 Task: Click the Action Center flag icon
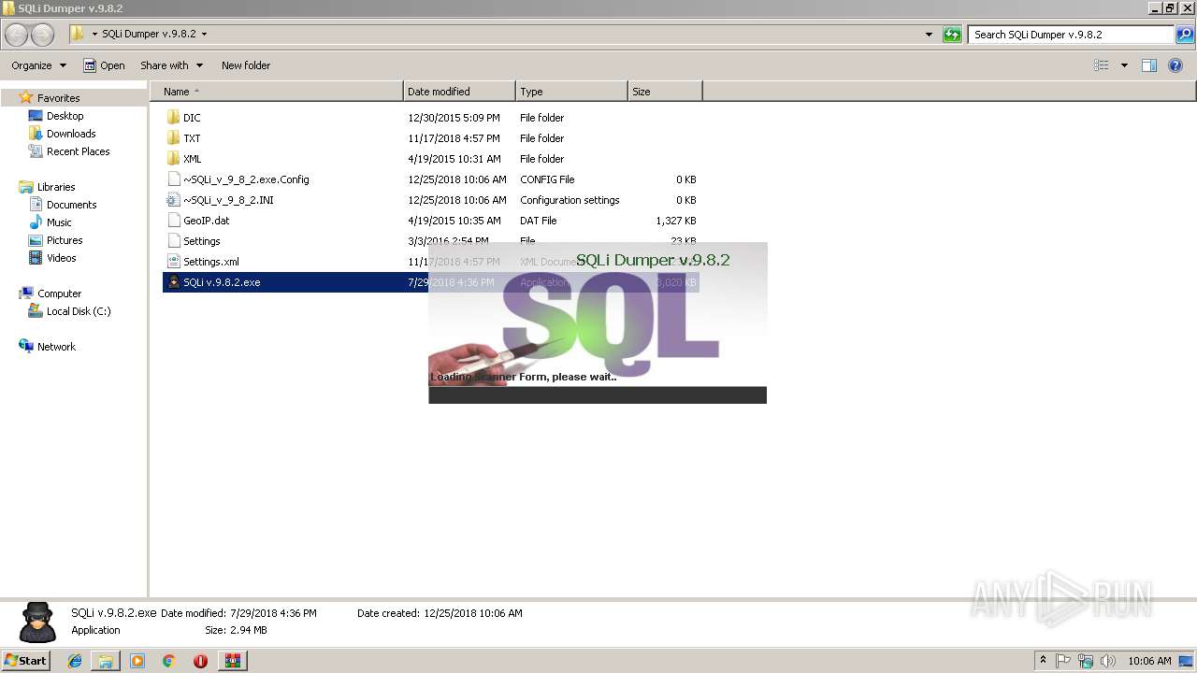coord(1063,661)
